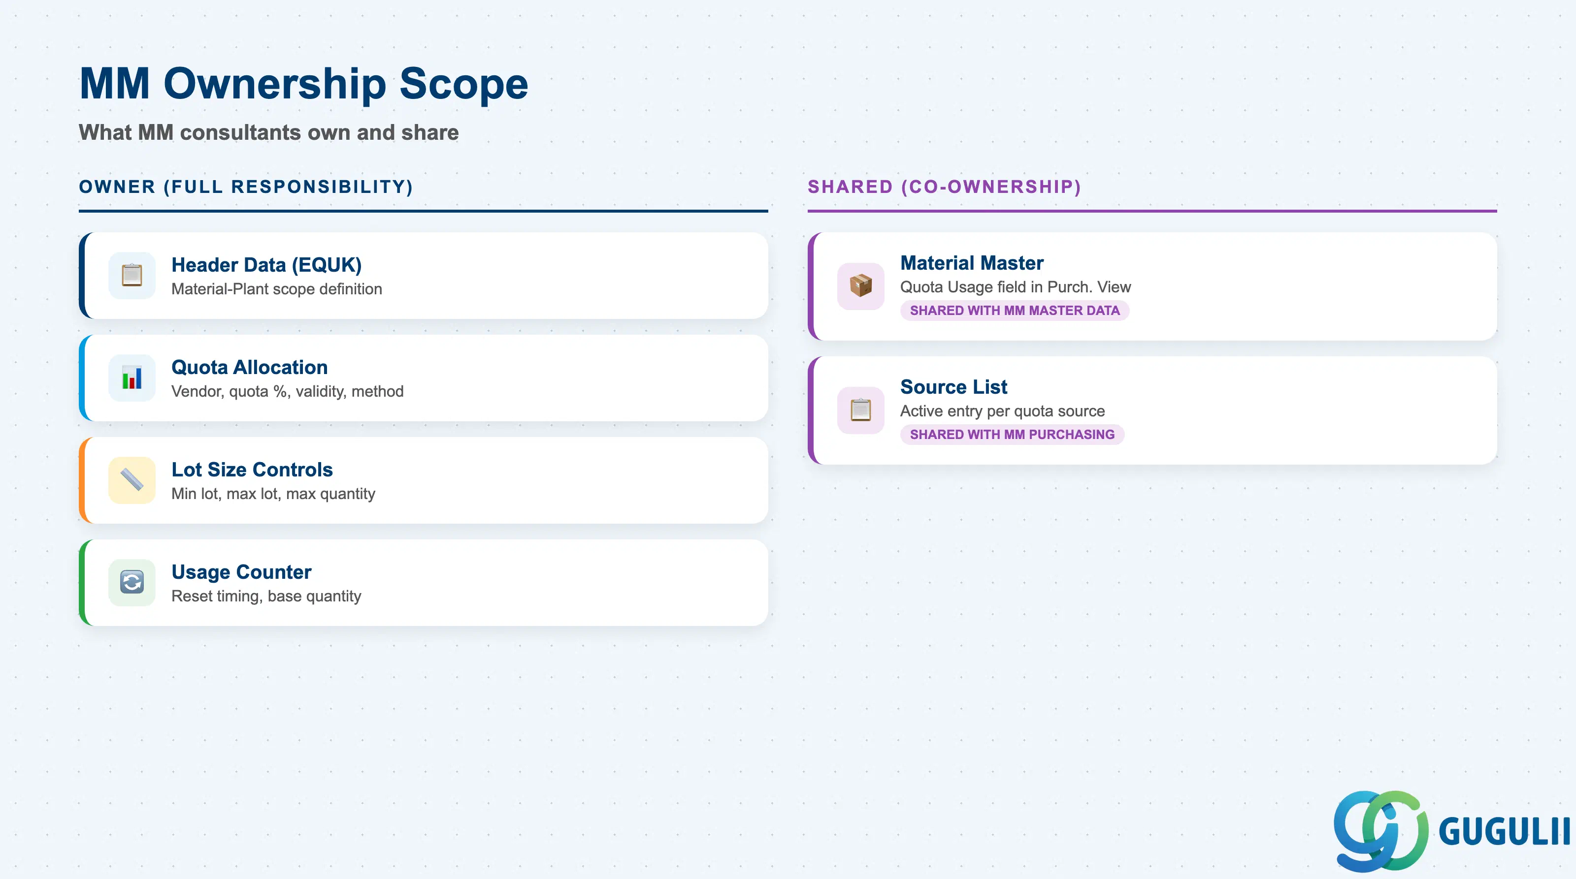The width and height of the screenshot is (1576, 879).
Task: Click 'Quota Usage field in Purch. View' text
Action: (x=1016, y=287)
